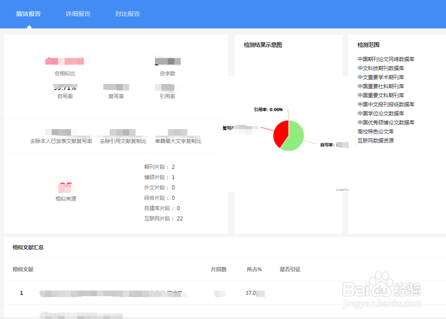Open 中国优秀硕博论文数据库 entry
Screen dimensions: 446x319
pos(385,122)
